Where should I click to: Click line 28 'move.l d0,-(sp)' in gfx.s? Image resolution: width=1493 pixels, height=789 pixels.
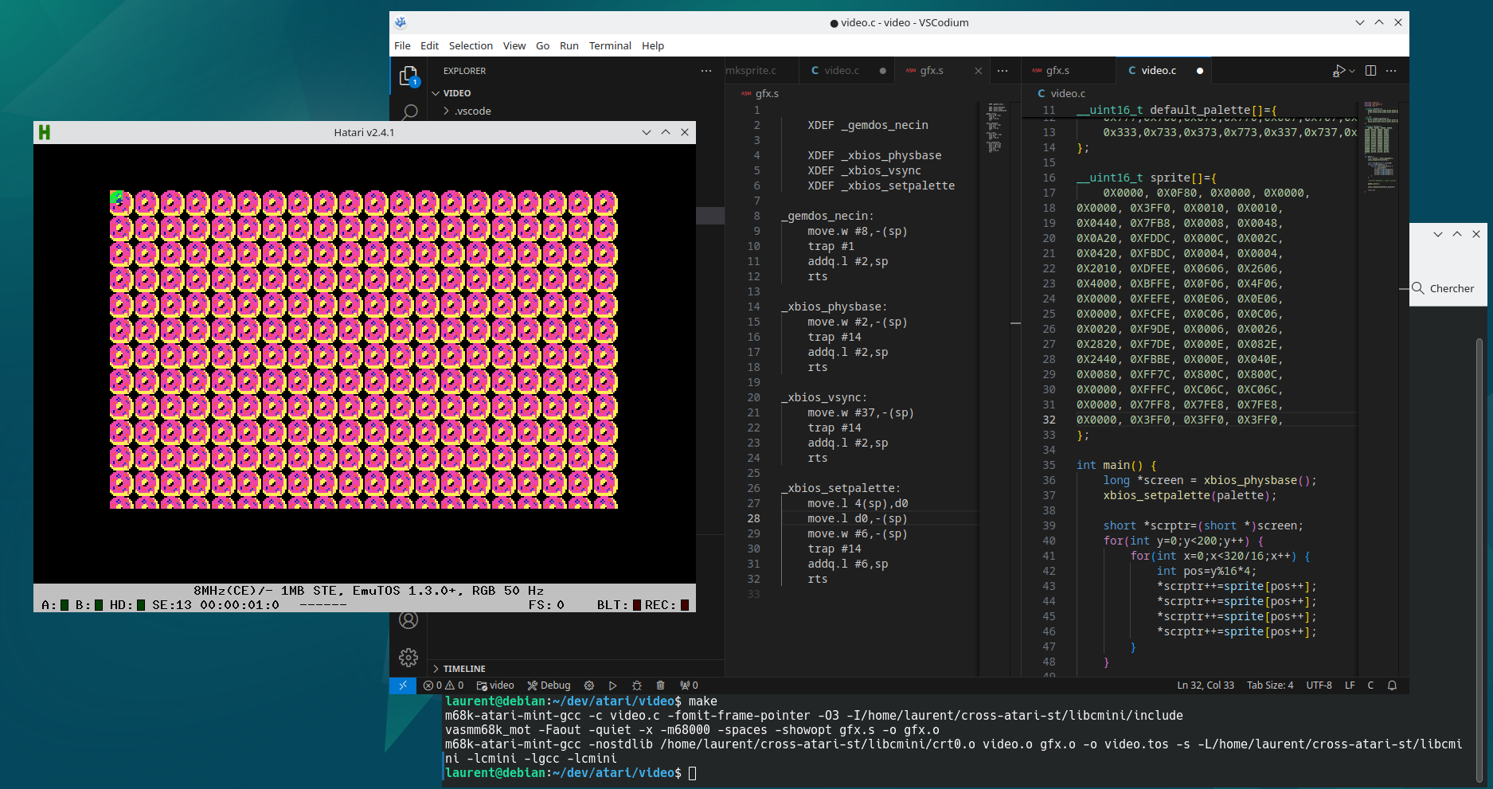(857, 518)
